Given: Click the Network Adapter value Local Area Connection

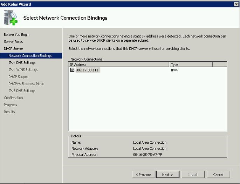Looking at the screenshot, I should pos(150,149).
